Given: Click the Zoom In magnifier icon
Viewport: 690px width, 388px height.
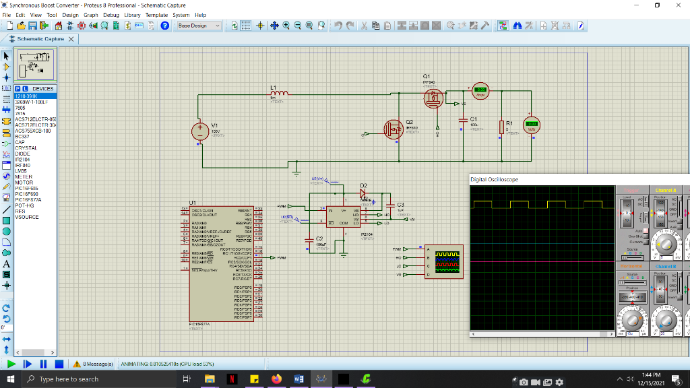Looking at the screenshot, I should pos(286,26).
